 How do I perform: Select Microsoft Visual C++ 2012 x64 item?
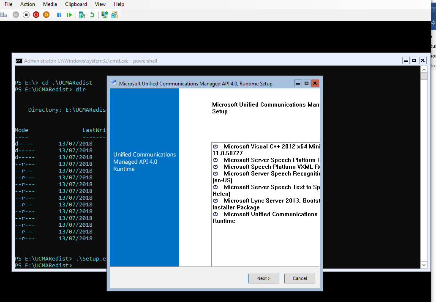pyautogui.click(x=266, y=150)
